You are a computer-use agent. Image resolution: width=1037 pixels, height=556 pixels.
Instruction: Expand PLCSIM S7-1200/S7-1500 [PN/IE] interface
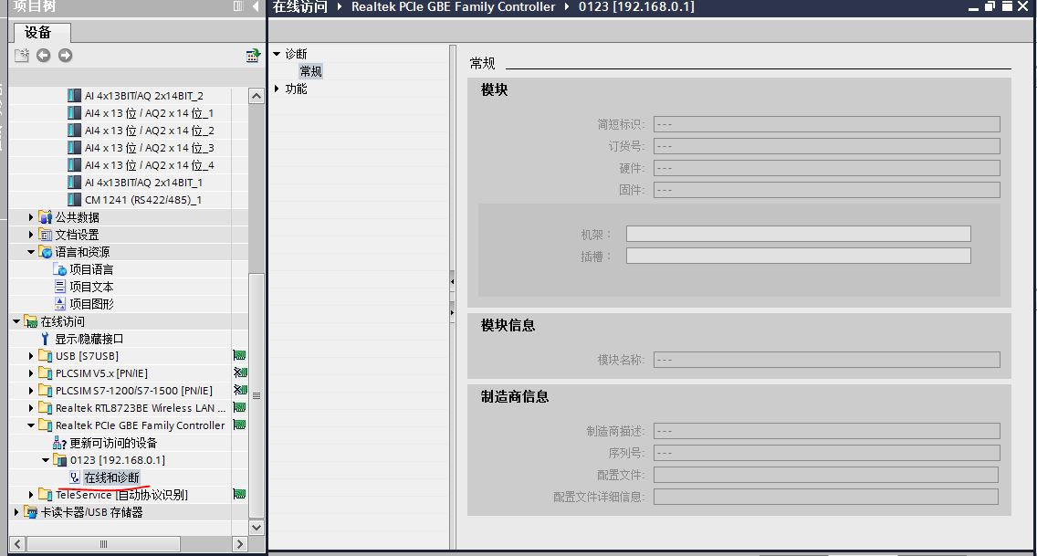coord(30,390)
